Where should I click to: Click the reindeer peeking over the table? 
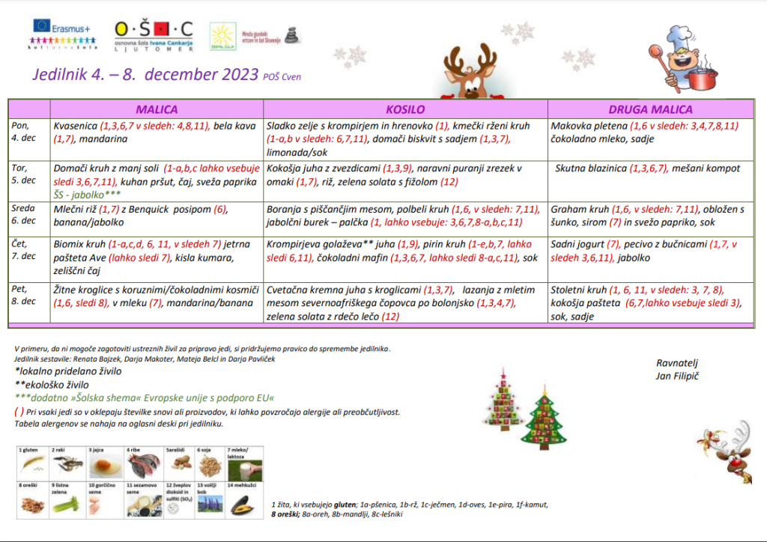pos(470,72)
